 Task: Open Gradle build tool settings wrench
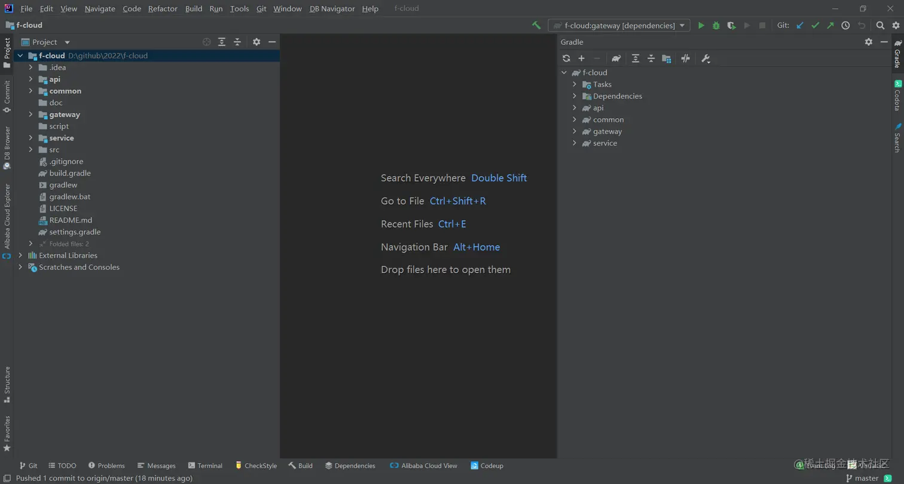(x=706, y=58)
